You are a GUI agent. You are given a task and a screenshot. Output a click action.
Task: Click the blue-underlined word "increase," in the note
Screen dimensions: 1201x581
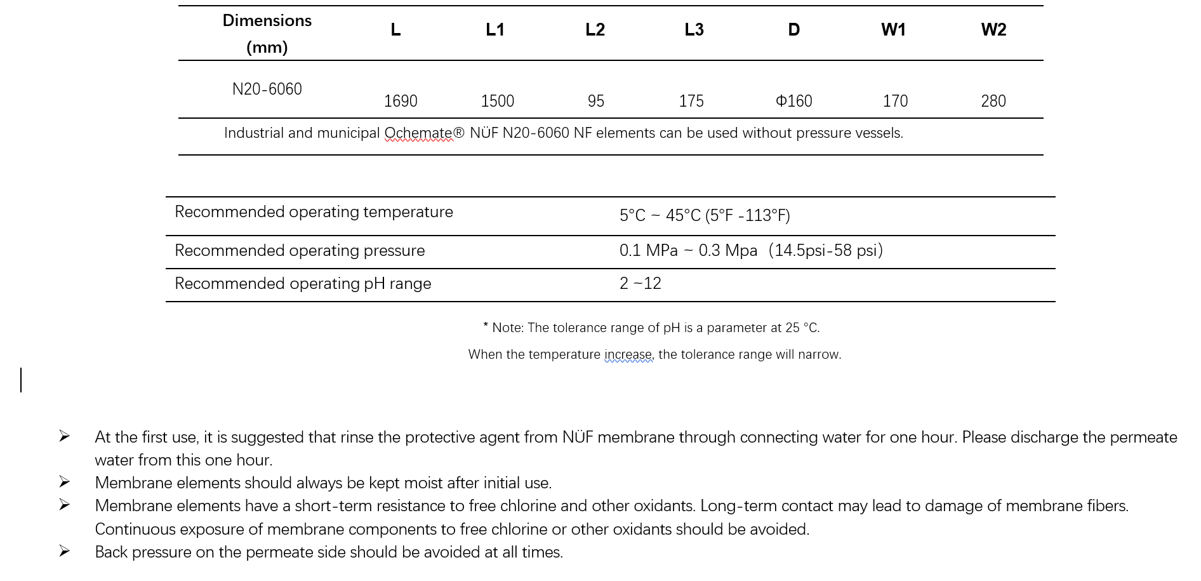628,354
